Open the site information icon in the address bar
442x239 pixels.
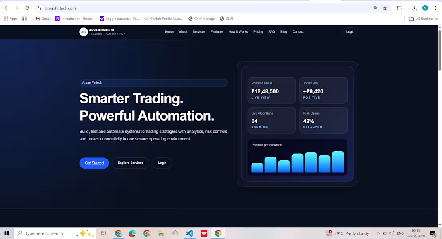tap(39, 8)
